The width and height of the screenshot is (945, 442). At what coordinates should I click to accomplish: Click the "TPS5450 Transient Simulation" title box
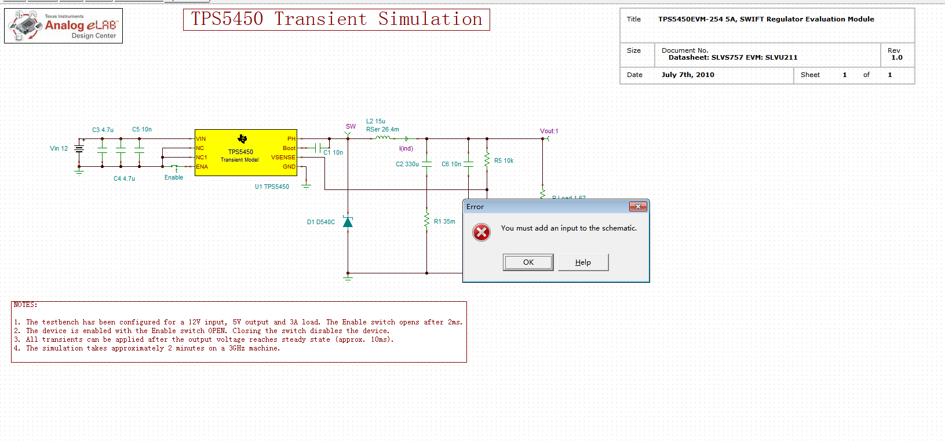(x=337, y=20)
